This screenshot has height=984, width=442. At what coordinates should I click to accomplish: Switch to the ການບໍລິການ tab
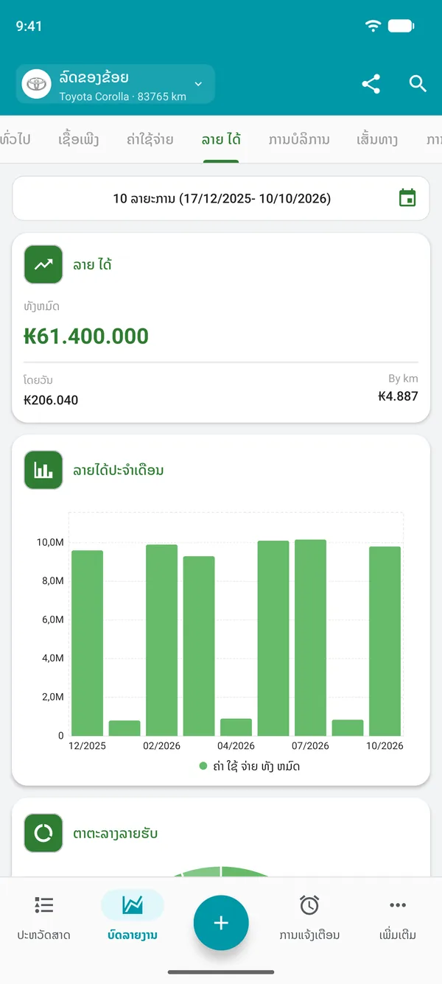pos(299,139)
